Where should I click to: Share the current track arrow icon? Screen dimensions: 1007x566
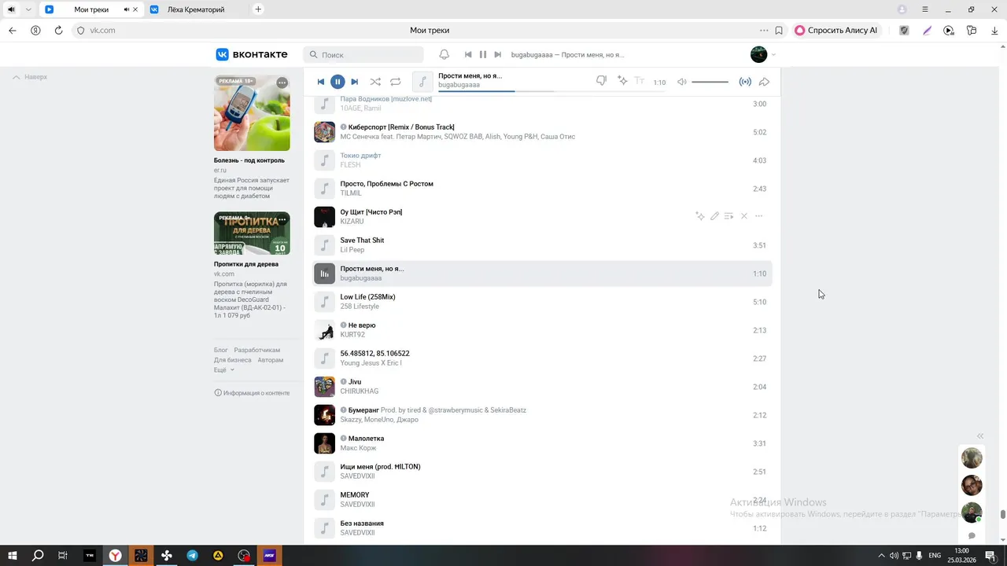764,82
